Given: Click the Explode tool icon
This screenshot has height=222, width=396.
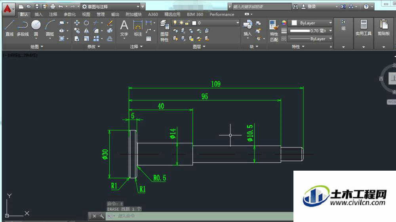Looking at the screenshot, I should click(110, 31).
